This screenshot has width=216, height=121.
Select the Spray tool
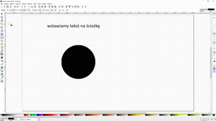point(2,61)
